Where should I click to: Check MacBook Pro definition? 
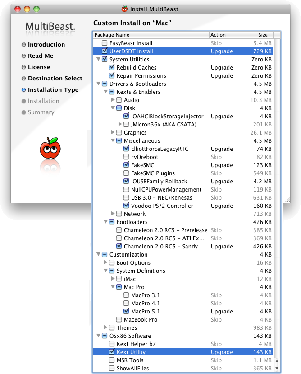click(119, 319)
